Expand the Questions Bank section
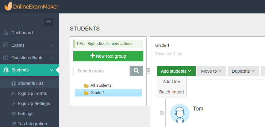The width and height of the screenshot is (265, 127). click(x=29, y=58)
